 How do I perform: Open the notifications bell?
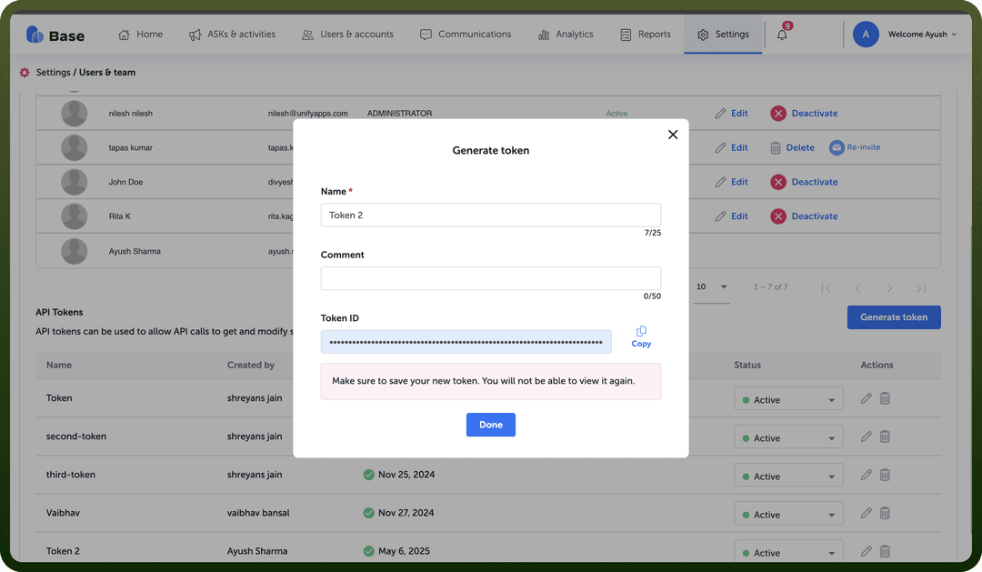click(x=782, y=35)
